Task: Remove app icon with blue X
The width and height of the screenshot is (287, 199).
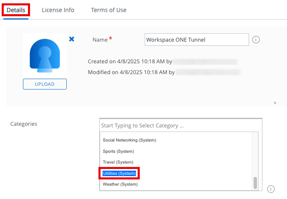Action: 72,39
